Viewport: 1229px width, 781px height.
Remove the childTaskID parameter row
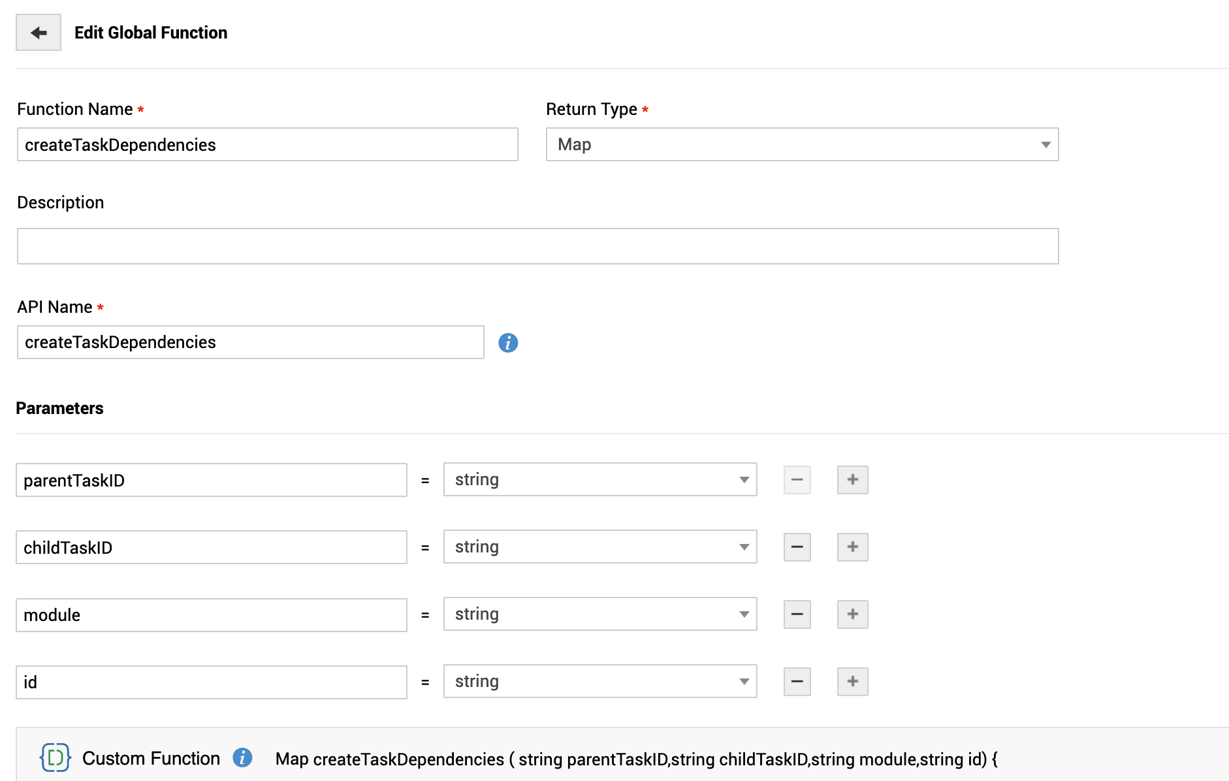tap(797, 547)
